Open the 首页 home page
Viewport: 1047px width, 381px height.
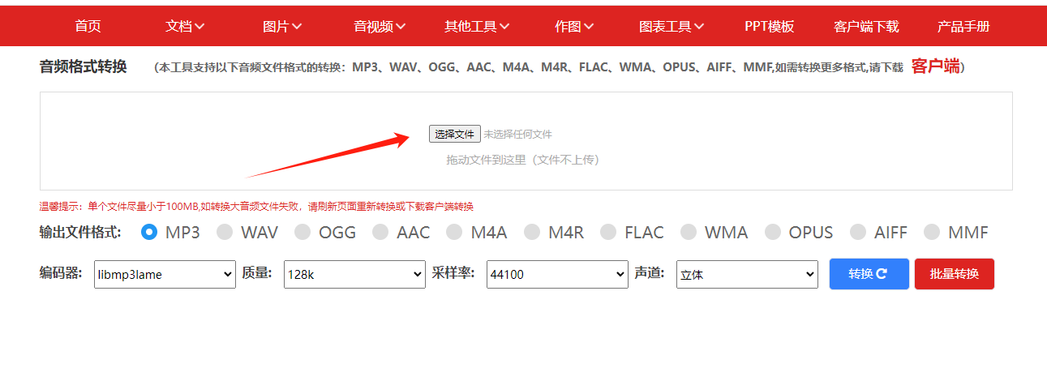(88, 26)
